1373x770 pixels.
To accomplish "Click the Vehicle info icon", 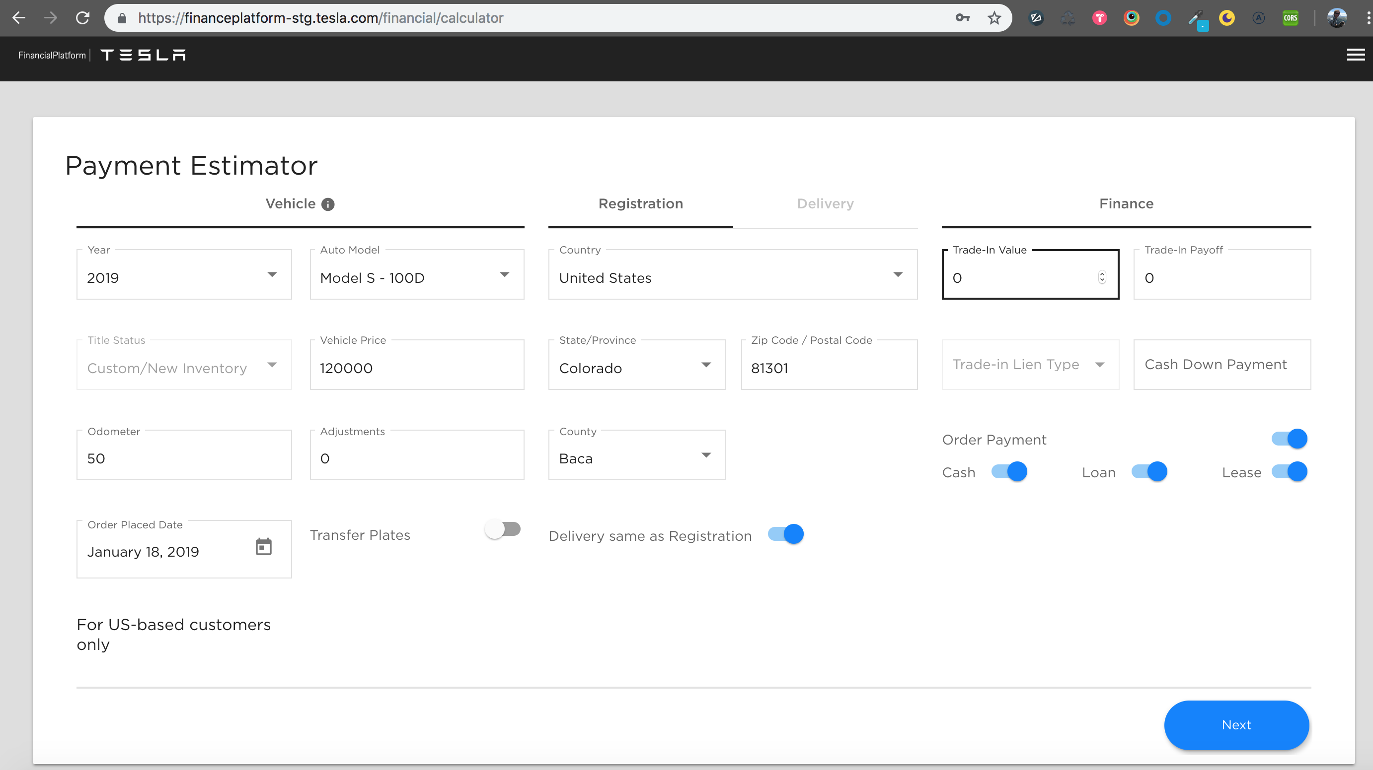I will 328,204.
